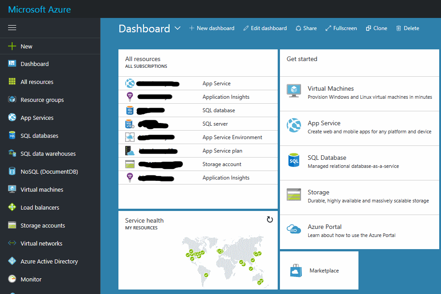
Task: Click the Resource groups cube icon
Action: point(12,99)
